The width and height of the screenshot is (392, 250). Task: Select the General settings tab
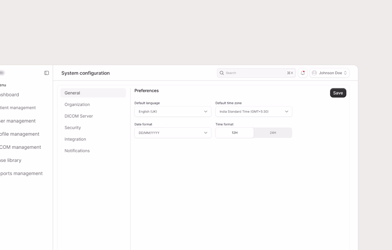pyautogui.click(x=93, y=93)
